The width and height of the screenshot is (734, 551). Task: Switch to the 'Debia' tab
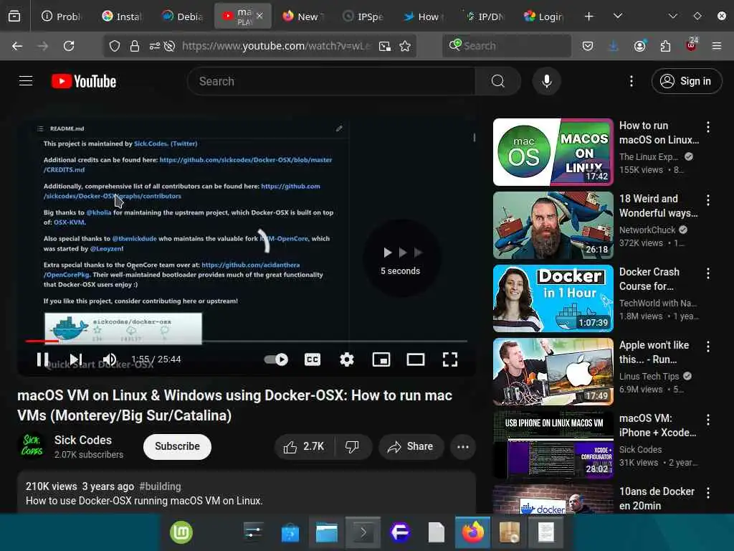pos(182,17)
